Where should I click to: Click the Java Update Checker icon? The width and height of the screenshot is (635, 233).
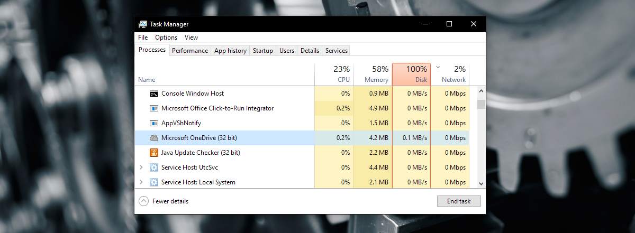[x=154, y=153]
